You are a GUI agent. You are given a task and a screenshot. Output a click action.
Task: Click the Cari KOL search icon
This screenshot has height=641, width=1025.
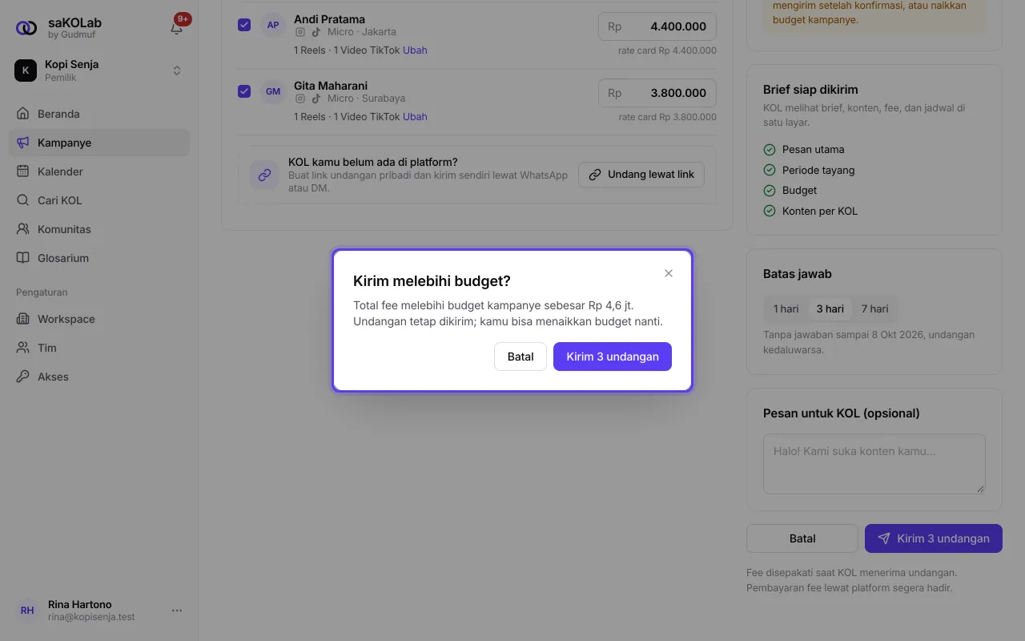23,200
